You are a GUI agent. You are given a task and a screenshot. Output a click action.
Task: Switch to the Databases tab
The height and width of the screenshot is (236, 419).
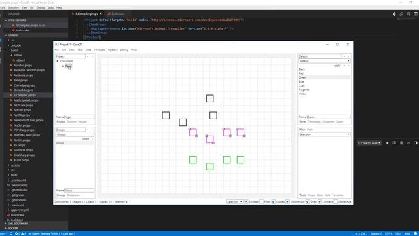point(73,195)
